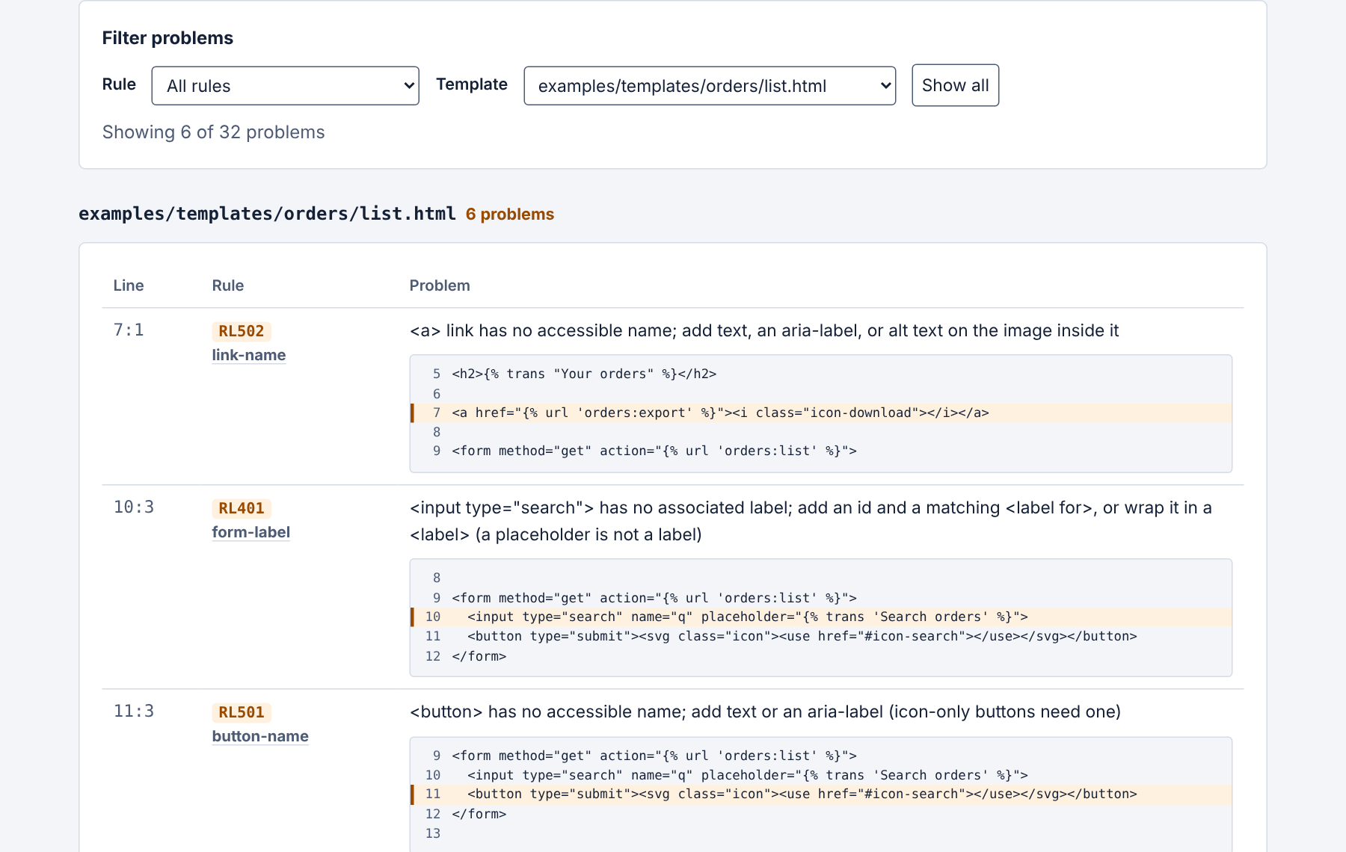Click the highlighted submit button code line 11

[821, 794]
